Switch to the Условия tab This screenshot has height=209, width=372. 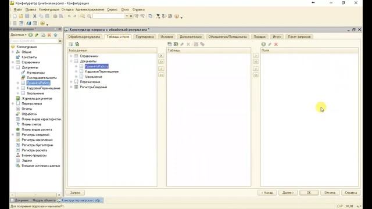pyautogui.click(x=167, y=37)
